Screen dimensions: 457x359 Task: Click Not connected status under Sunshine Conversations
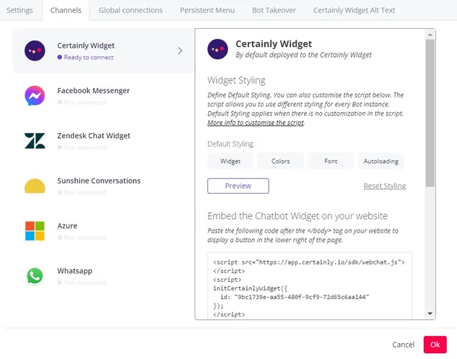[x=84, y=192]
